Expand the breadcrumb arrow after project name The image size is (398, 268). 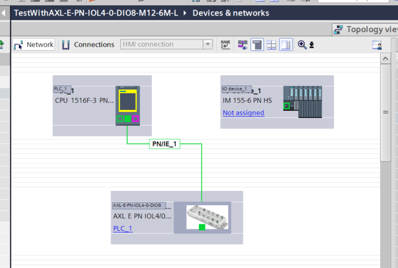tap(185, 13)
